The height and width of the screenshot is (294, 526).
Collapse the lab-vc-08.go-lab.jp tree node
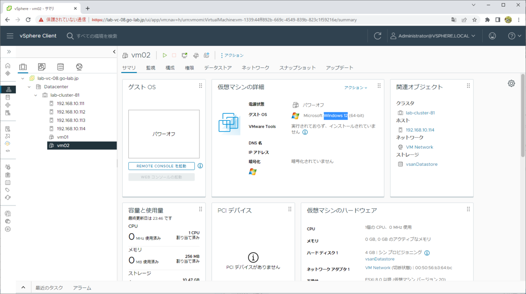point(23,78)
